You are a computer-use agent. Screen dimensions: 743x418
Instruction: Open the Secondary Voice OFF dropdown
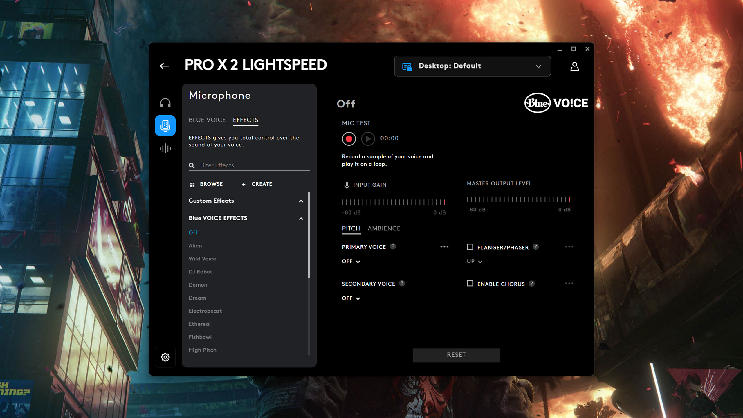click(351, 298)
